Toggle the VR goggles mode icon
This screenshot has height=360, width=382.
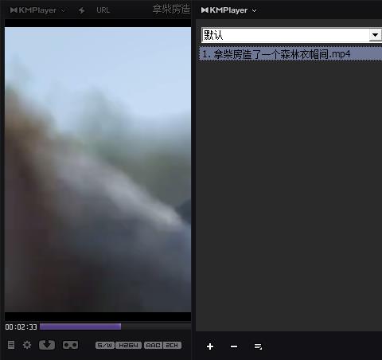tap(70, 345)
